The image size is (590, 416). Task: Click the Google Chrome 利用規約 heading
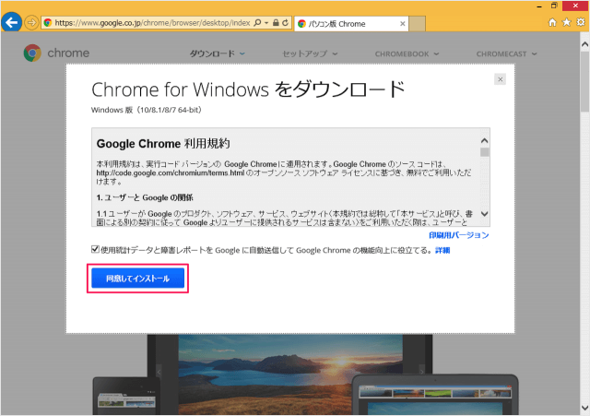point(163,144)
